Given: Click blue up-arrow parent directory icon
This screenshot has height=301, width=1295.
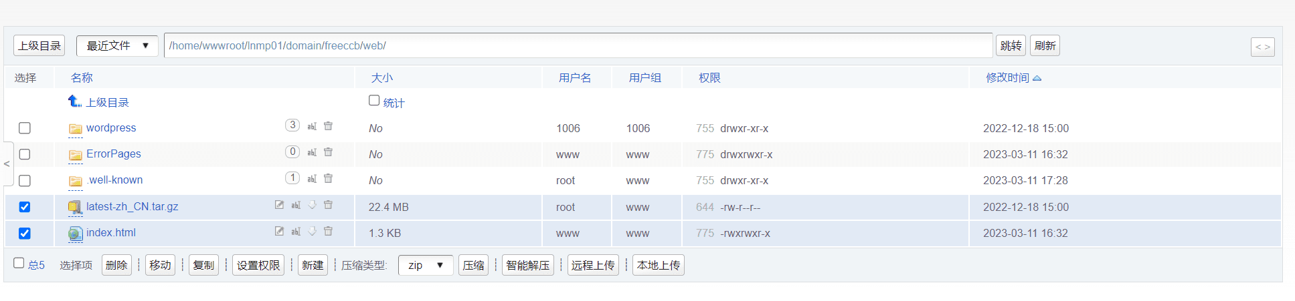Looking at the screenshot, I should coord(75,101).
